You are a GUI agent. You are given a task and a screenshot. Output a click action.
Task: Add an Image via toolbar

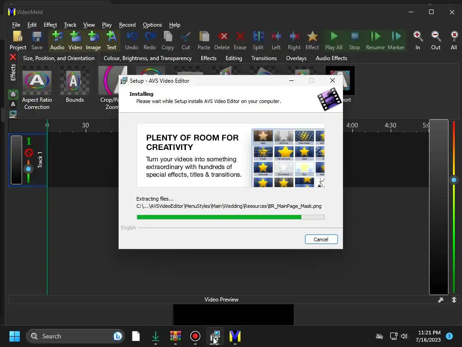tap(93, 40)
